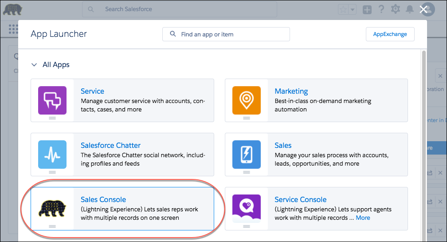Open the Salesforce Chatter app icon
The width and height of the screenshot is (447, 242).
coord(52,155)
